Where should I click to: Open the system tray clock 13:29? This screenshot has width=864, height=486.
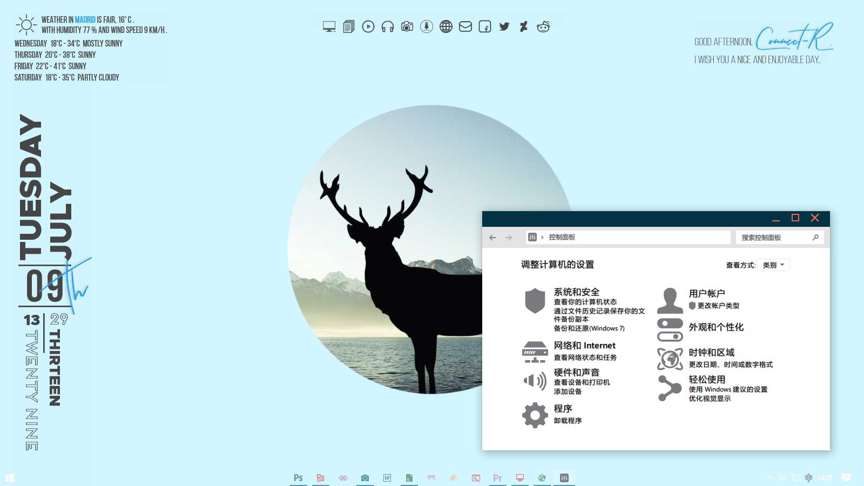(x=825, y=478)
